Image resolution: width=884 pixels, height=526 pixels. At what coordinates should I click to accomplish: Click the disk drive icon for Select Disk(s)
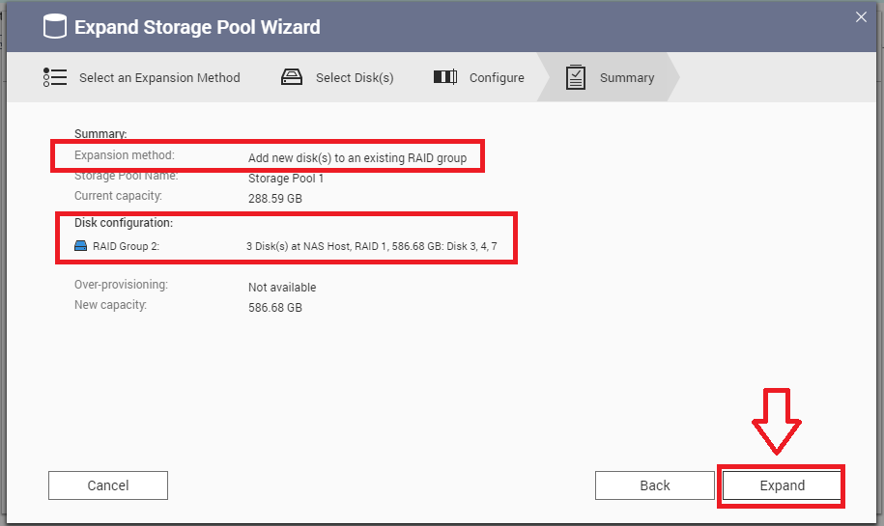292,77
